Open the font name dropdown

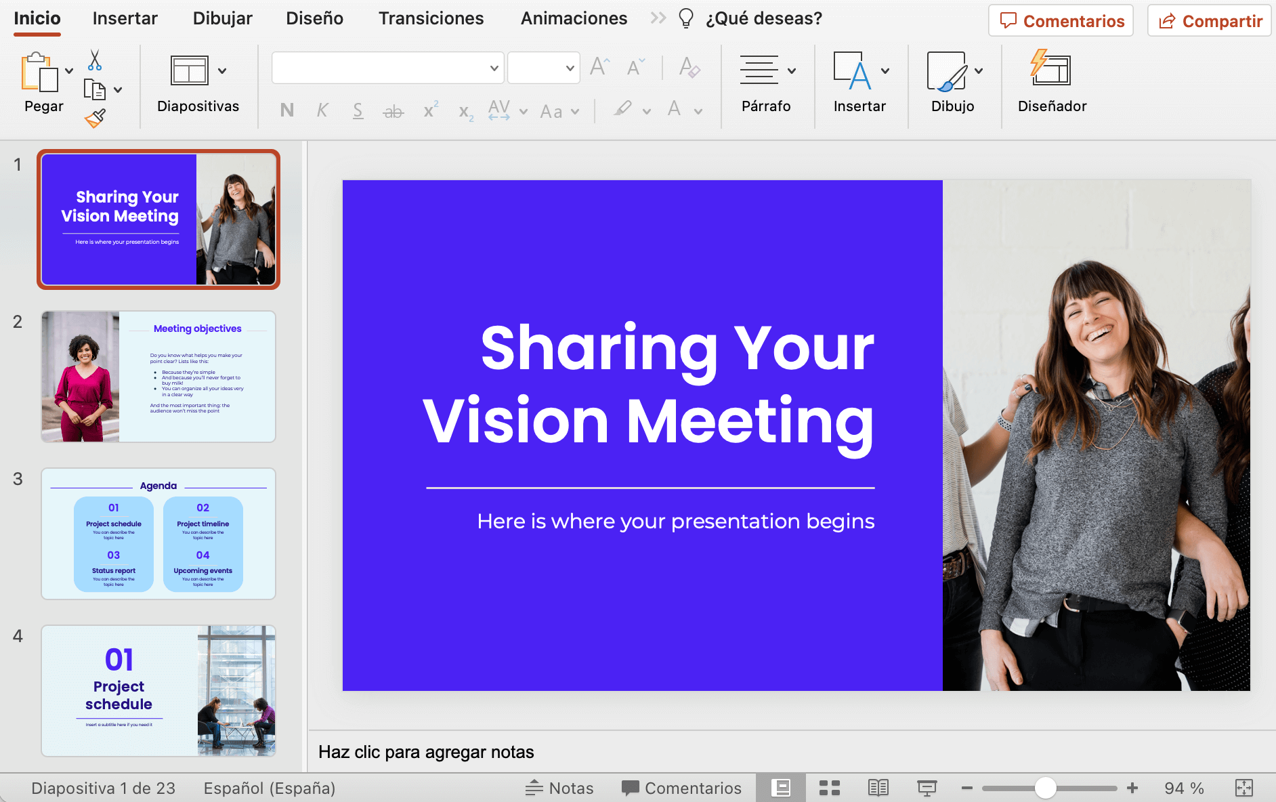[x=494, y=68]
